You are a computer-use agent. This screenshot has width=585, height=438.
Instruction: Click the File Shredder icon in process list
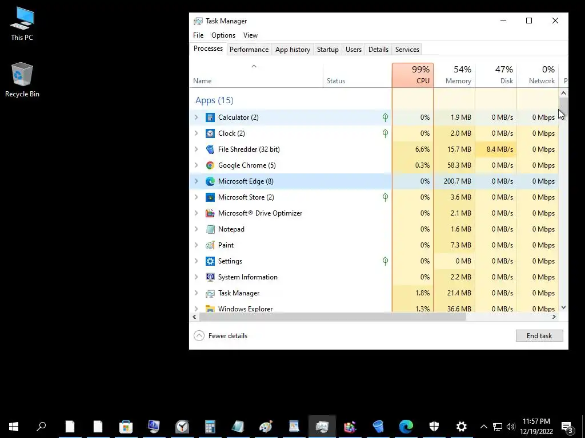pos(210,149)
